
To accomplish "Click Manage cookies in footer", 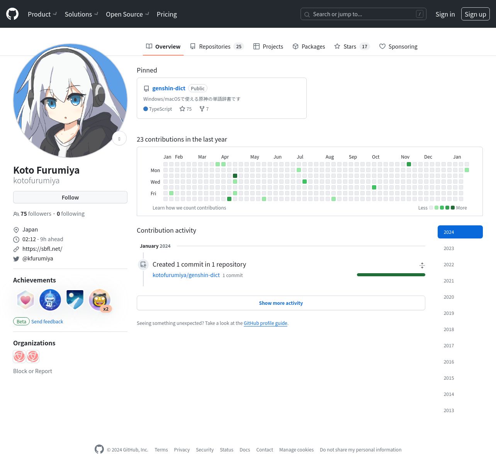I will [296, 450].
